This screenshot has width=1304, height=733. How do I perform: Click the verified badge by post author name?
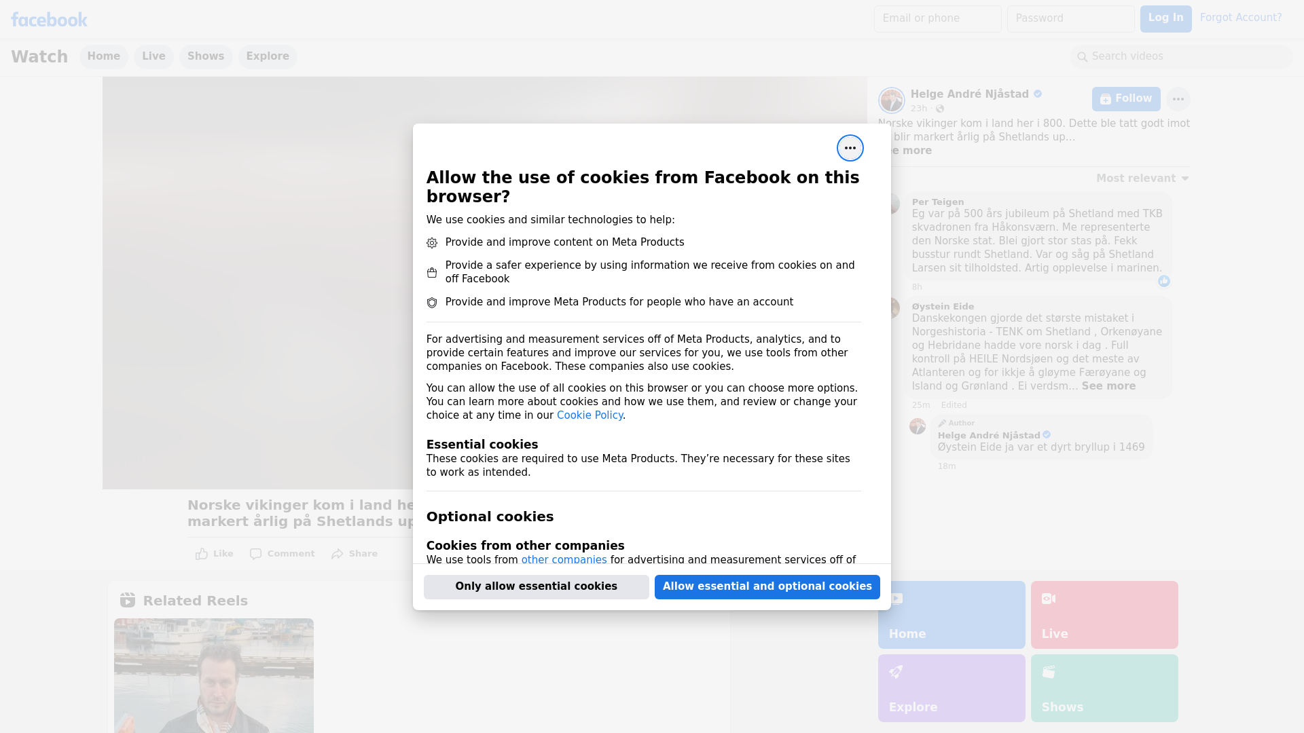[1038, 94]
